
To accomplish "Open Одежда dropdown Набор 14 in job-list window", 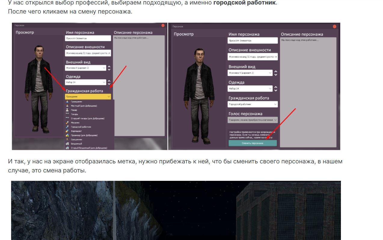I will pos(86,82).
